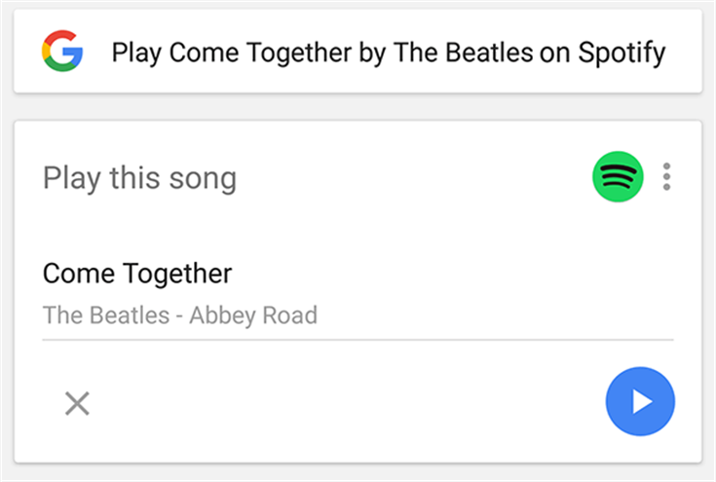
Task: Click the word "Spotify" in search query
Action: coord(619,53)
